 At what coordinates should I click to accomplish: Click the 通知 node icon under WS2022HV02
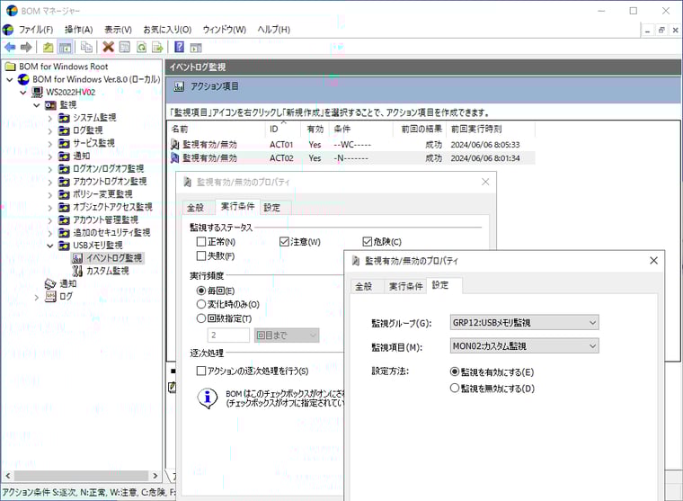50,284
